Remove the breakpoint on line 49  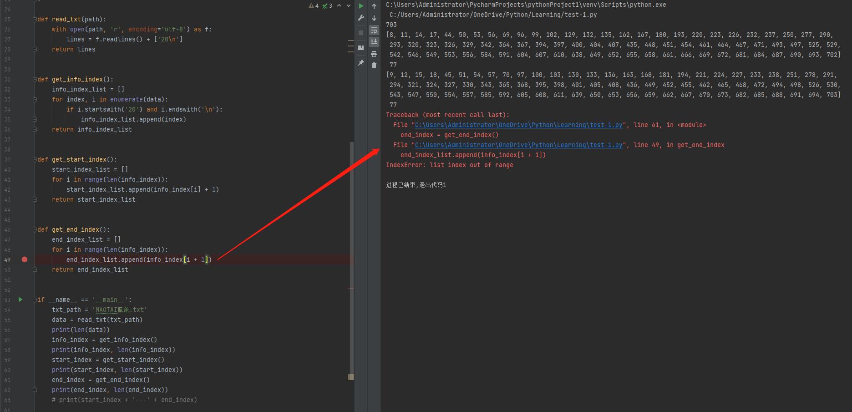(25, 259)
